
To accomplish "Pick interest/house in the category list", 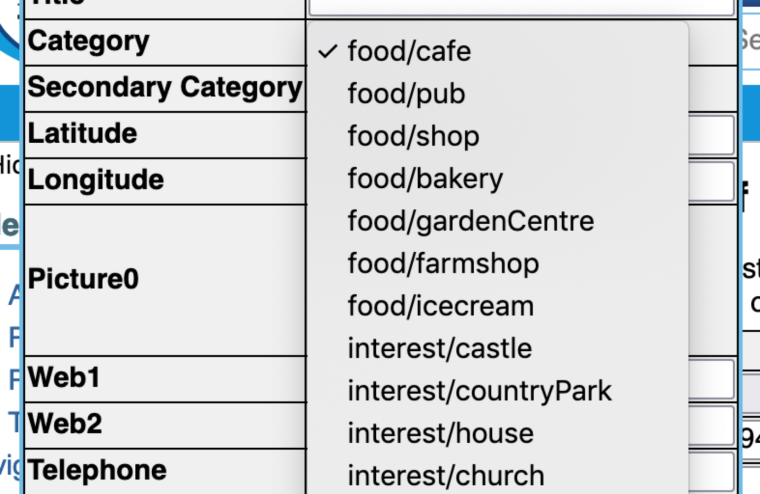I will pyautogui.click(x=440, y=434).
